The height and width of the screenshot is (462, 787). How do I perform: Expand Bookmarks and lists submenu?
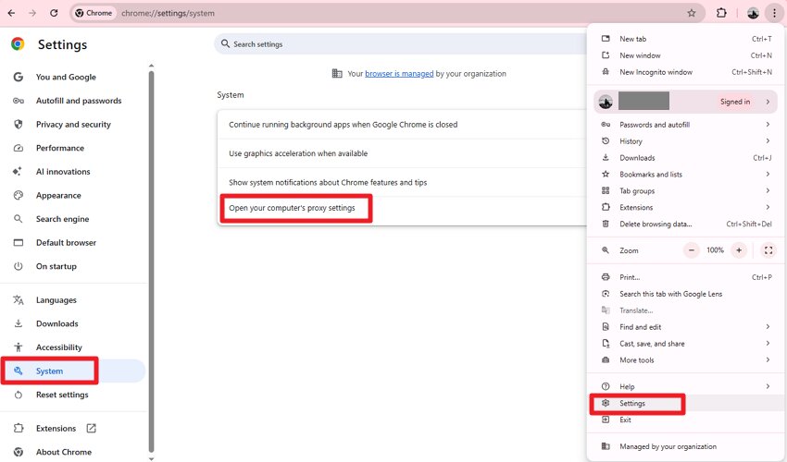click(685, 174)
